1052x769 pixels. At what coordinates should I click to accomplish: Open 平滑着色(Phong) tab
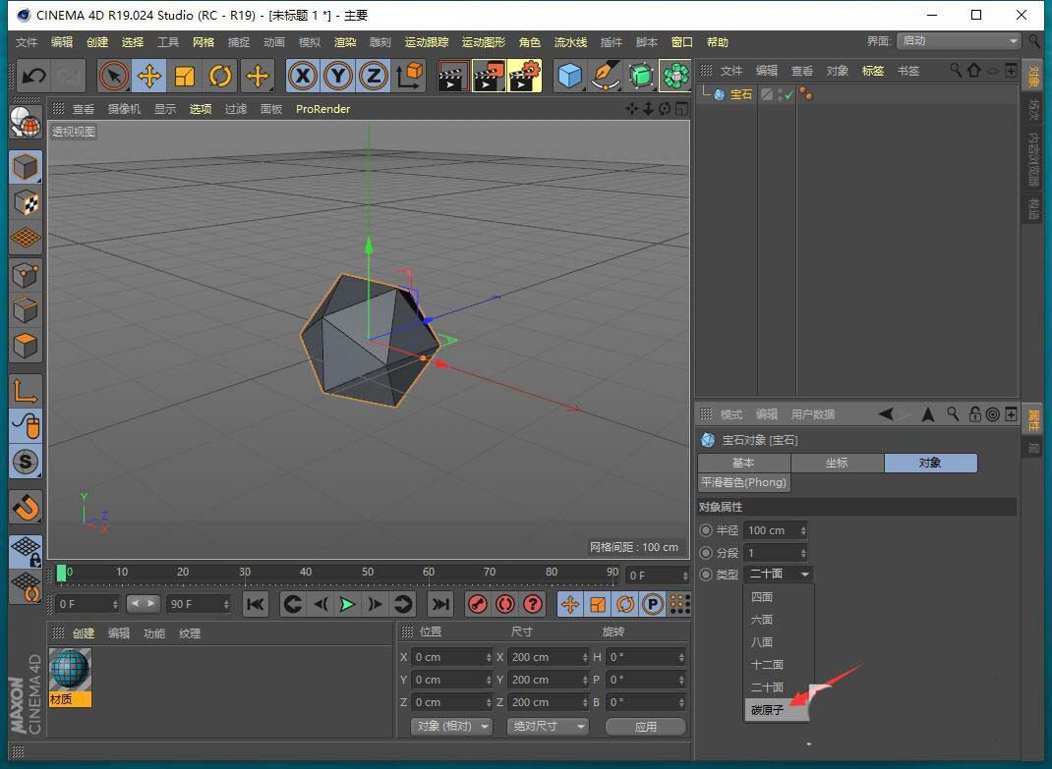tap(743, 482)
